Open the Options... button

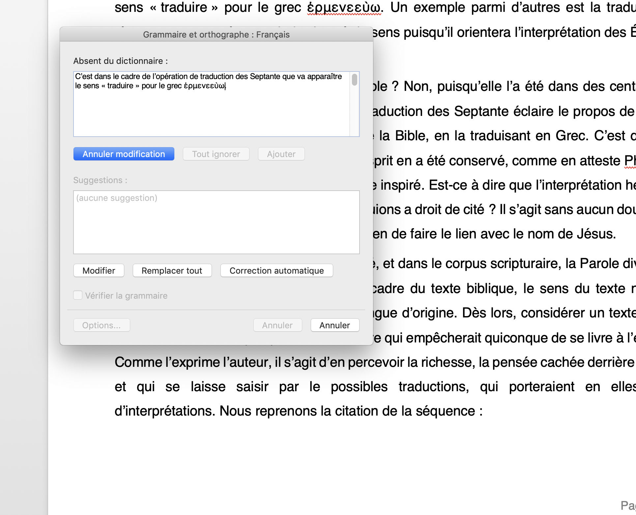coord(101,325)
